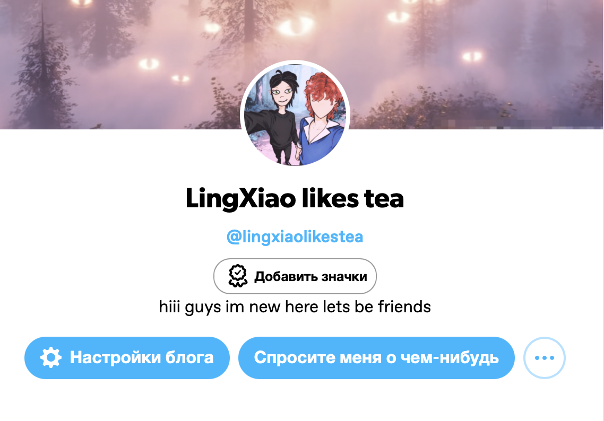This screenshot has height=421, width=604.
Task: Open the circular blog avatar picture
Action: click(295, 114)
